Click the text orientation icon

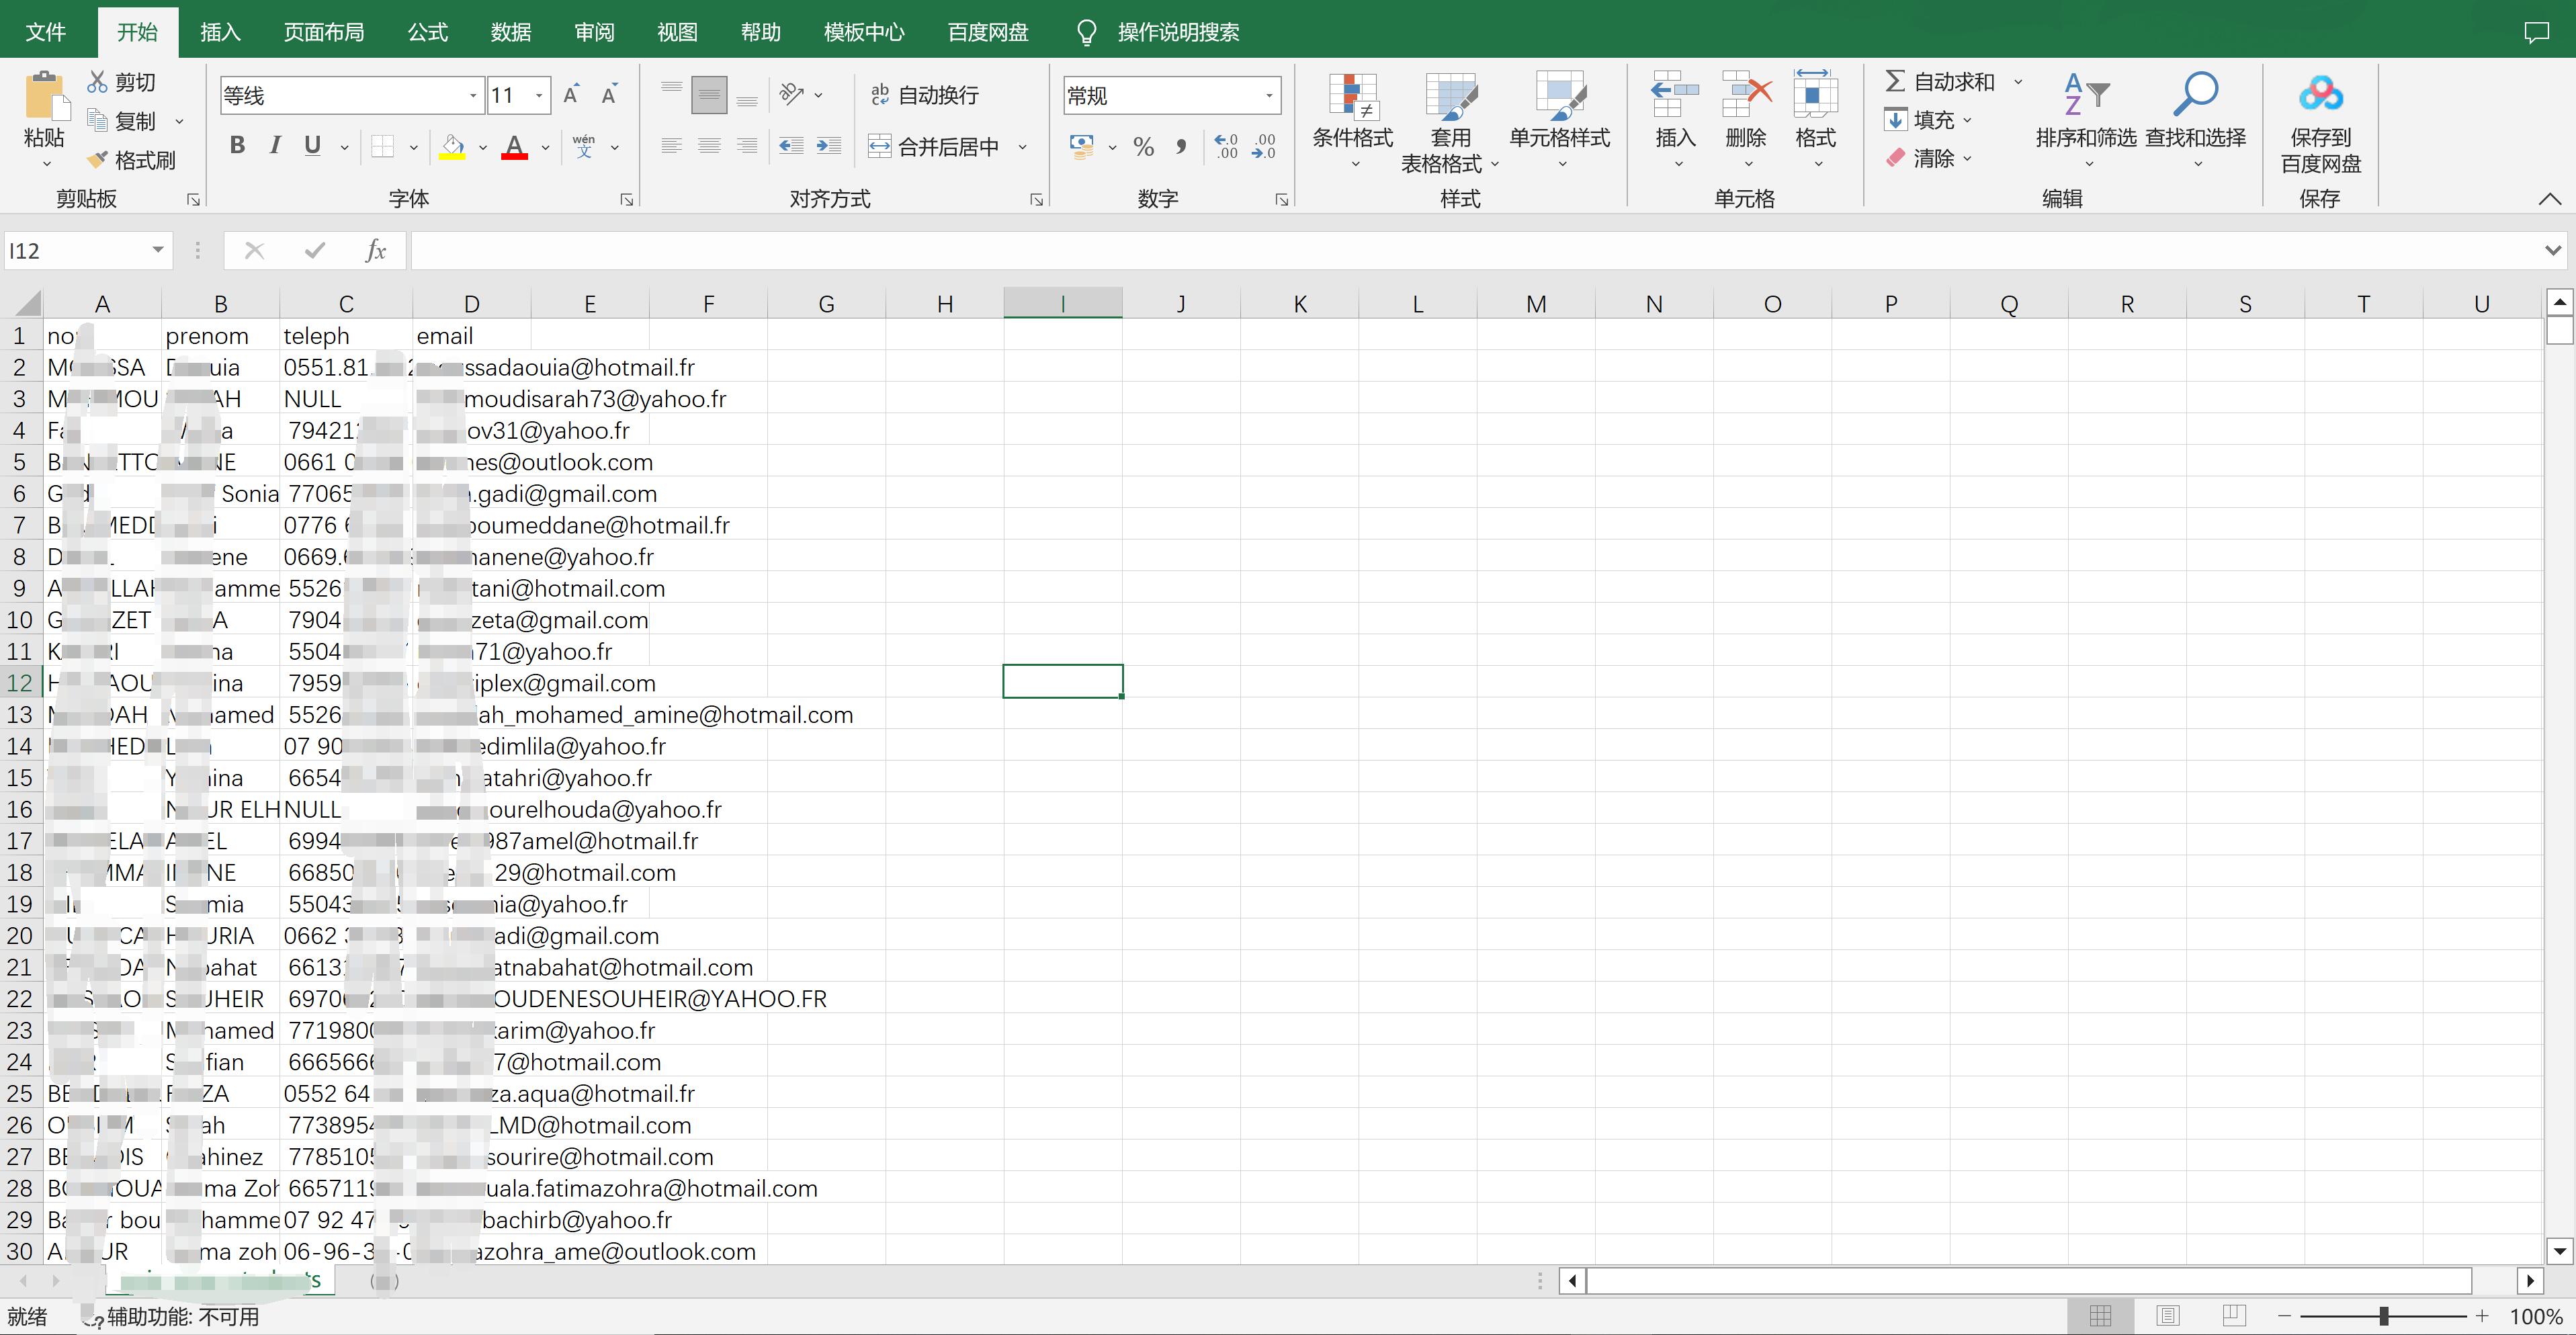tap(792, 95)
